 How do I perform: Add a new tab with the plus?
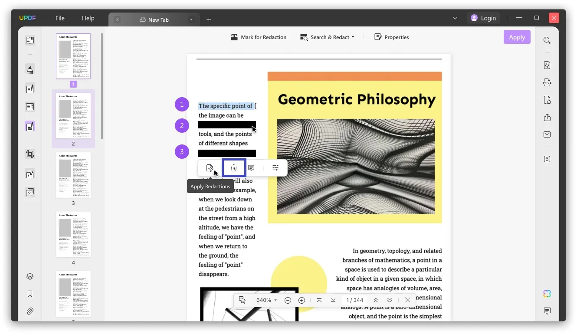[x=209, y=20]
